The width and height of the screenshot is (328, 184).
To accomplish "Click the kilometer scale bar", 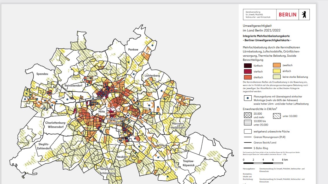I will [263, 163].
